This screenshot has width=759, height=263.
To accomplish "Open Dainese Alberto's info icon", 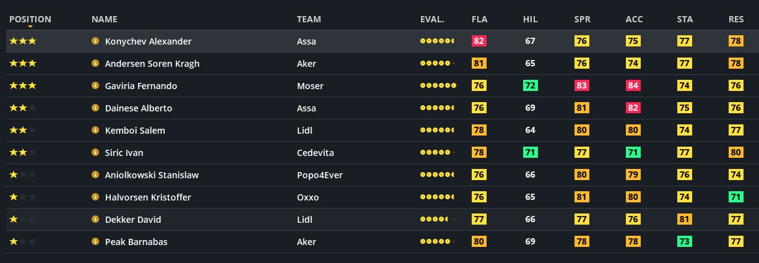I will click(95, 108).
